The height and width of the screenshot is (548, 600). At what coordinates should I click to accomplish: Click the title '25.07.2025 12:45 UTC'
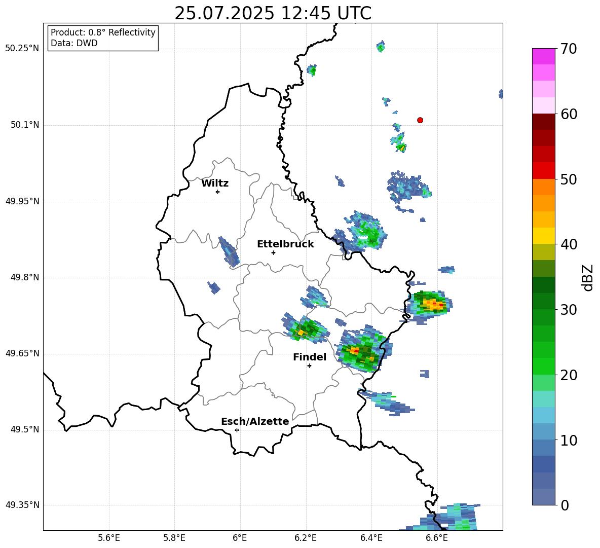pyautogui.click(x=273, y=13)
